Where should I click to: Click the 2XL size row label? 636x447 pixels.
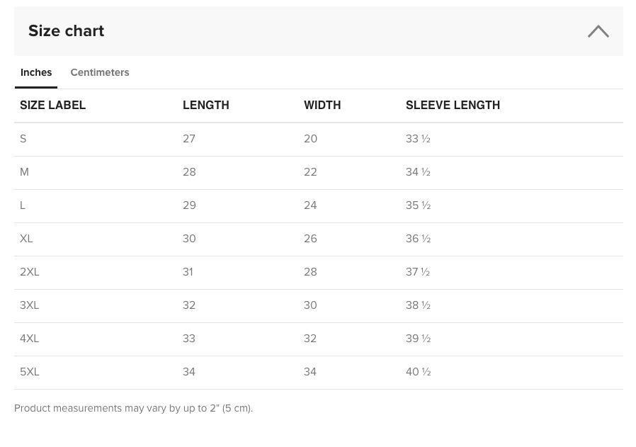click(30, 272)
